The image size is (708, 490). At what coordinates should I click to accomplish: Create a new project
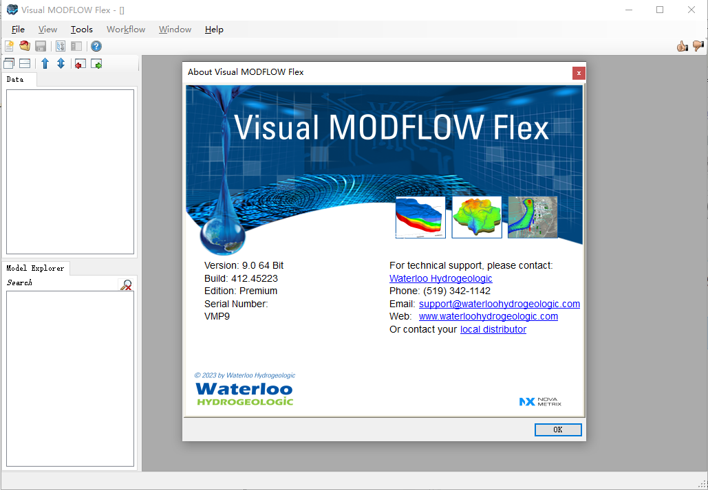(x=8, y=45)
